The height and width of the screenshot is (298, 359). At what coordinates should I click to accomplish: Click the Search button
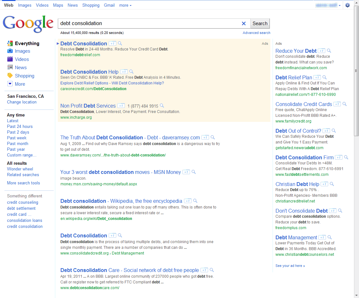260,23
